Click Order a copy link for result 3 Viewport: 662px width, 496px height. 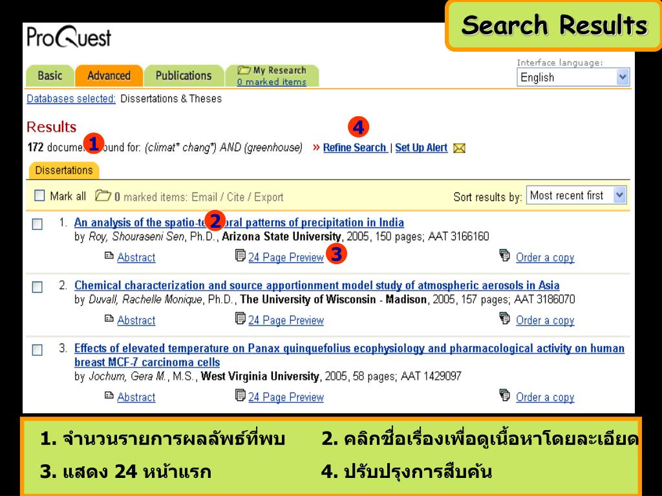click(x=545, y=397)
